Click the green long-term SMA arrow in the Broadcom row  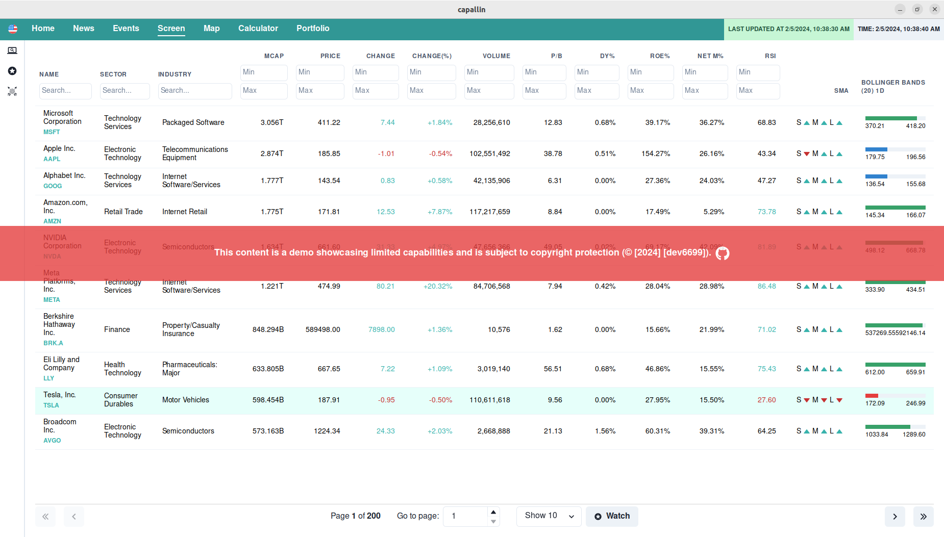pyautogui.click(x=839, y=431)
